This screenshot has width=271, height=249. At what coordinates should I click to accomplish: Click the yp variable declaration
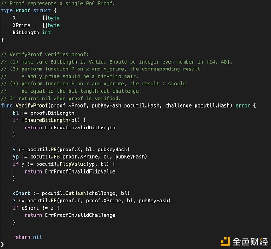[x=15, y=157]
